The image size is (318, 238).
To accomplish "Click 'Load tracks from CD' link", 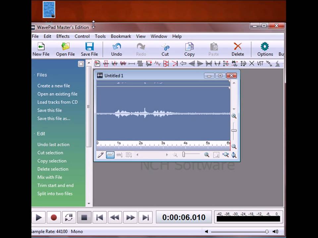I will pos(57,102).
